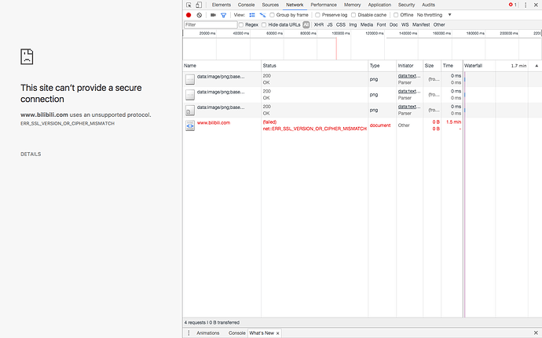
Task: Switch to the Application tab
Action: pos(379,5)
